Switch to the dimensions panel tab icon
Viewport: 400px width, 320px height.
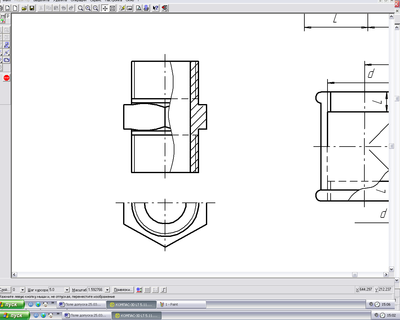[2, 16]
